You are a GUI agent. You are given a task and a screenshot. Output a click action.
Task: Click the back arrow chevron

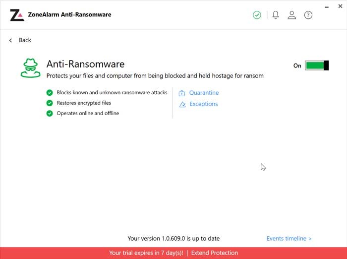pyautogui.click(x=10, y=40)
